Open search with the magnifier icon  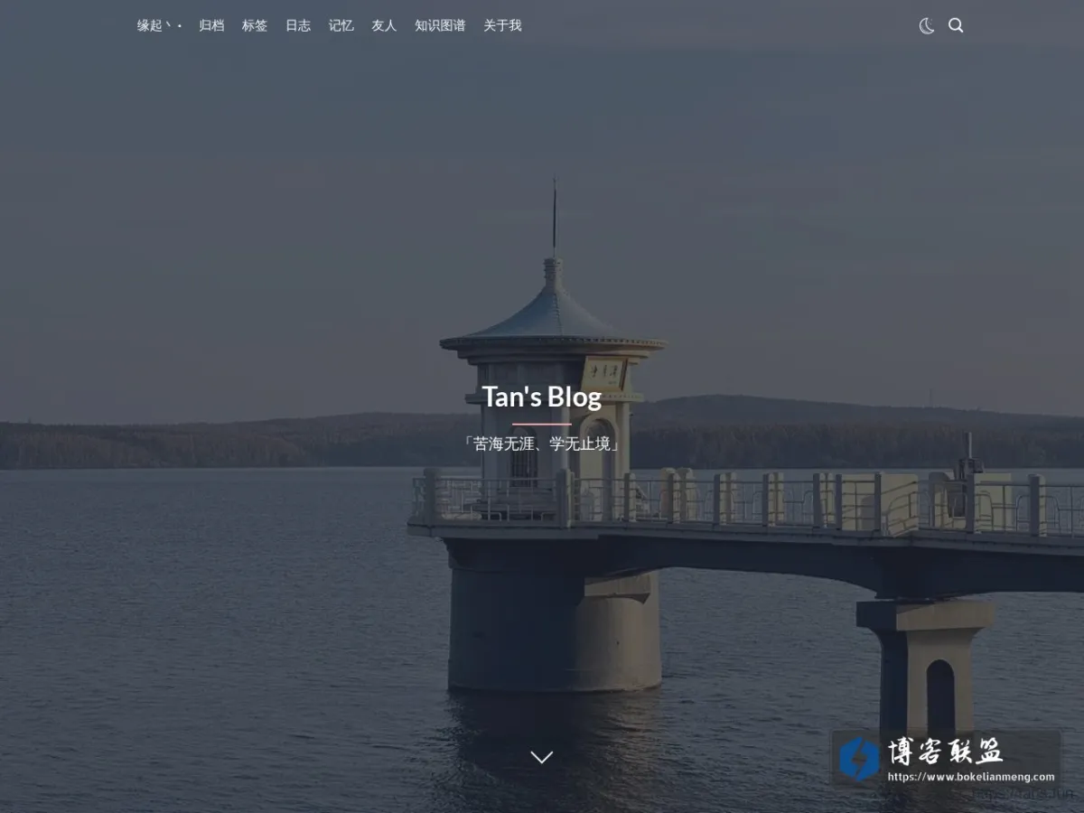[x=956, y=26]
